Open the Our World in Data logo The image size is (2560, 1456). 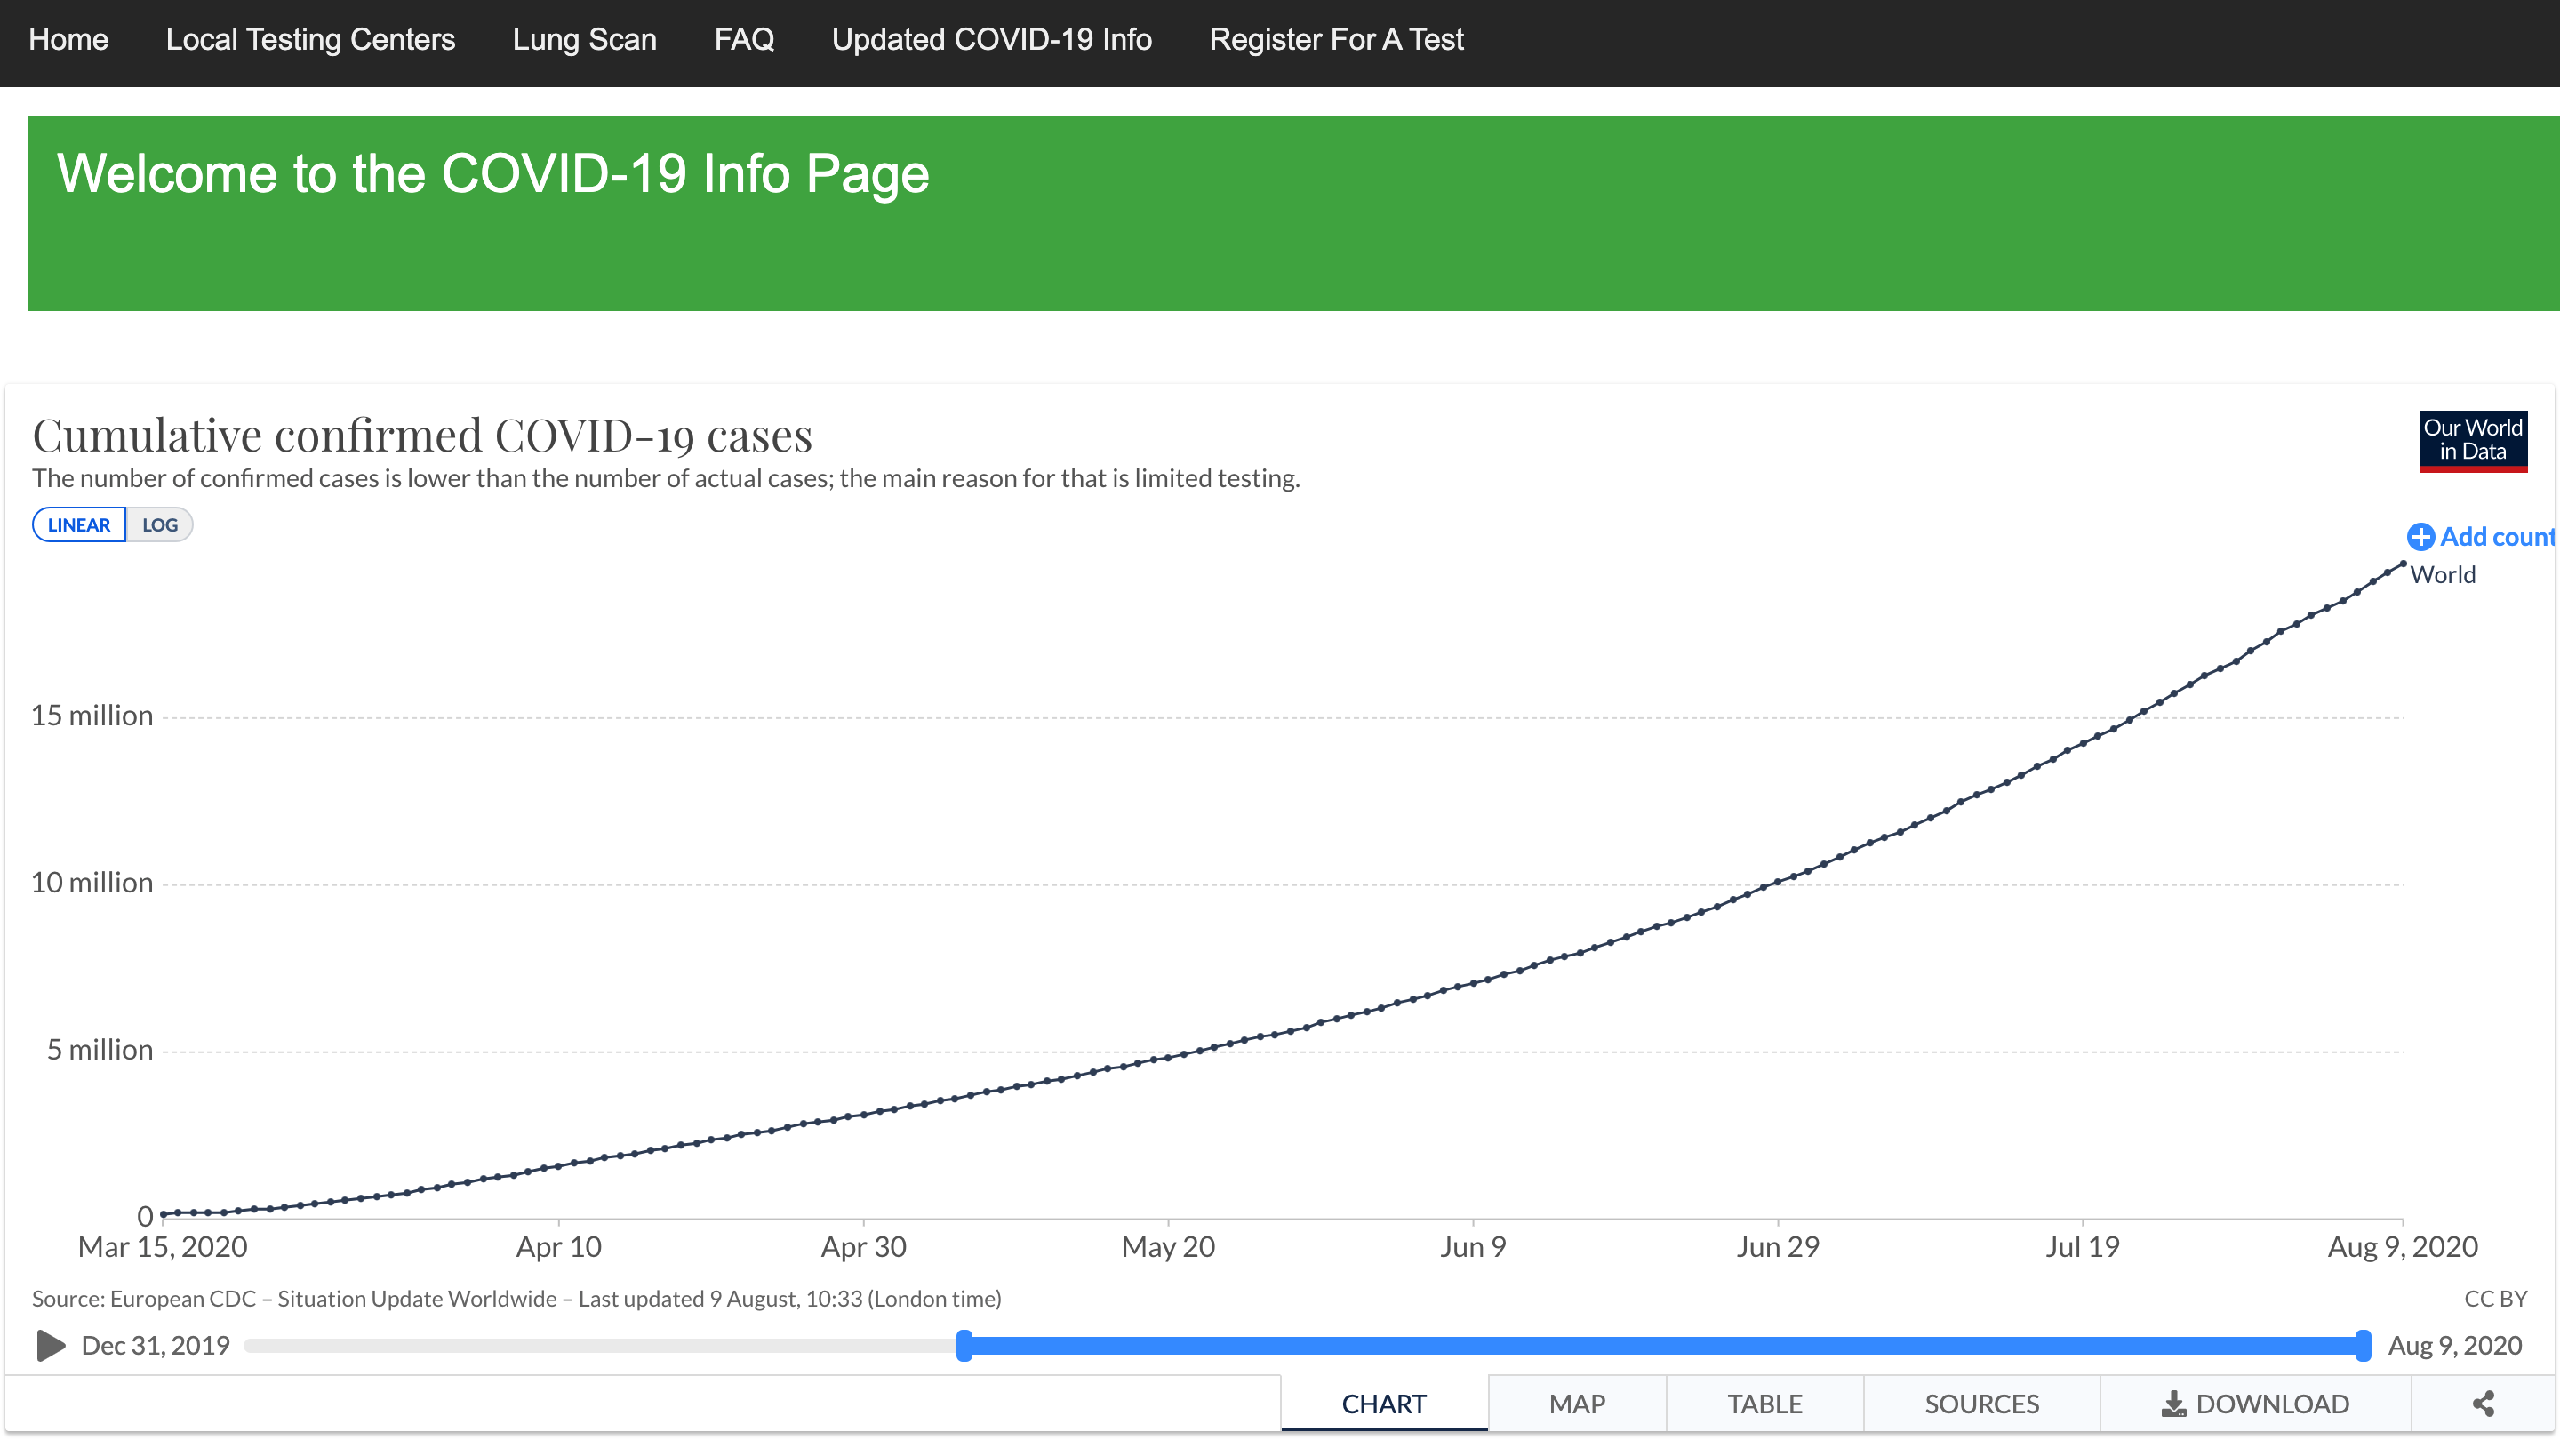click(2472, 441)
